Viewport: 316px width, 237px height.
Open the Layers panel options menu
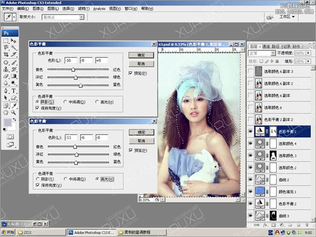[x=313, y=47]
